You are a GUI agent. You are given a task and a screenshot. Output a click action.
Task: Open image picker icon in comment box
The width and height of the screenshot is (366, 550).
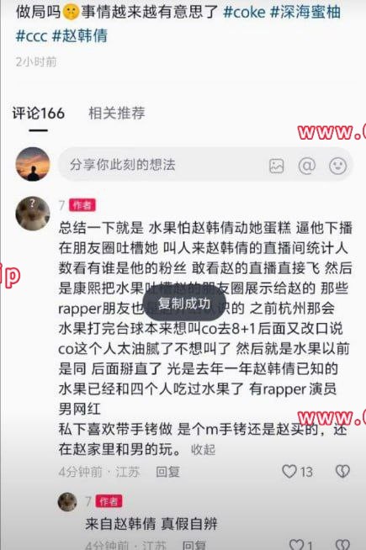pyautogui.click(x=276, y=166)
